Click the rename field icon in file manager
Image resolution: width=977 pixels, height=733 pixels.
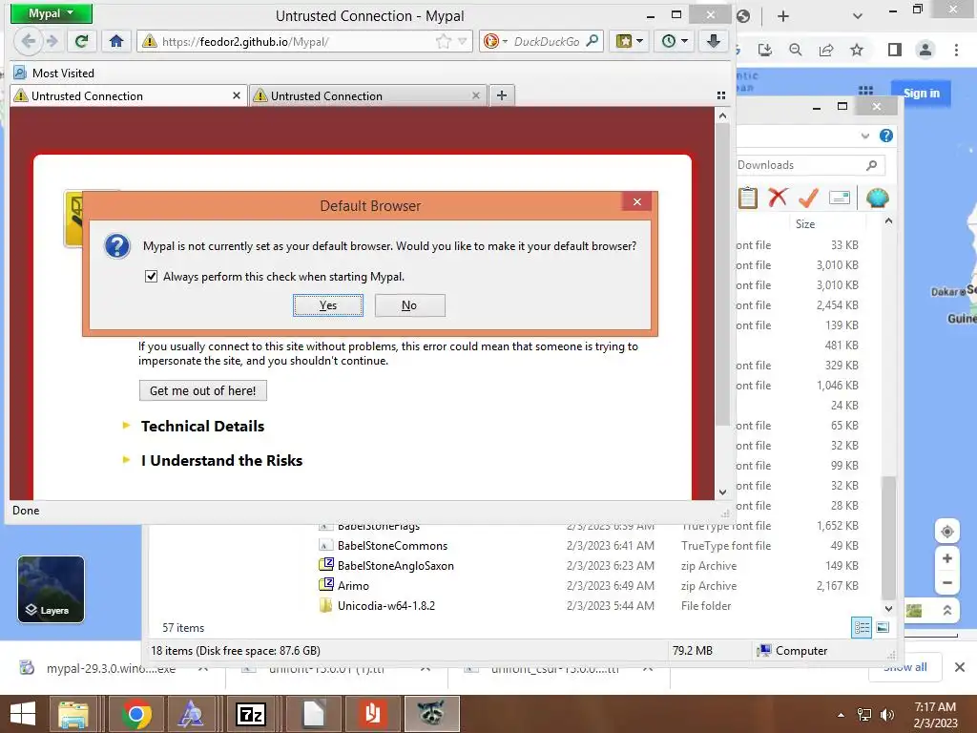(x=840, y=198)
